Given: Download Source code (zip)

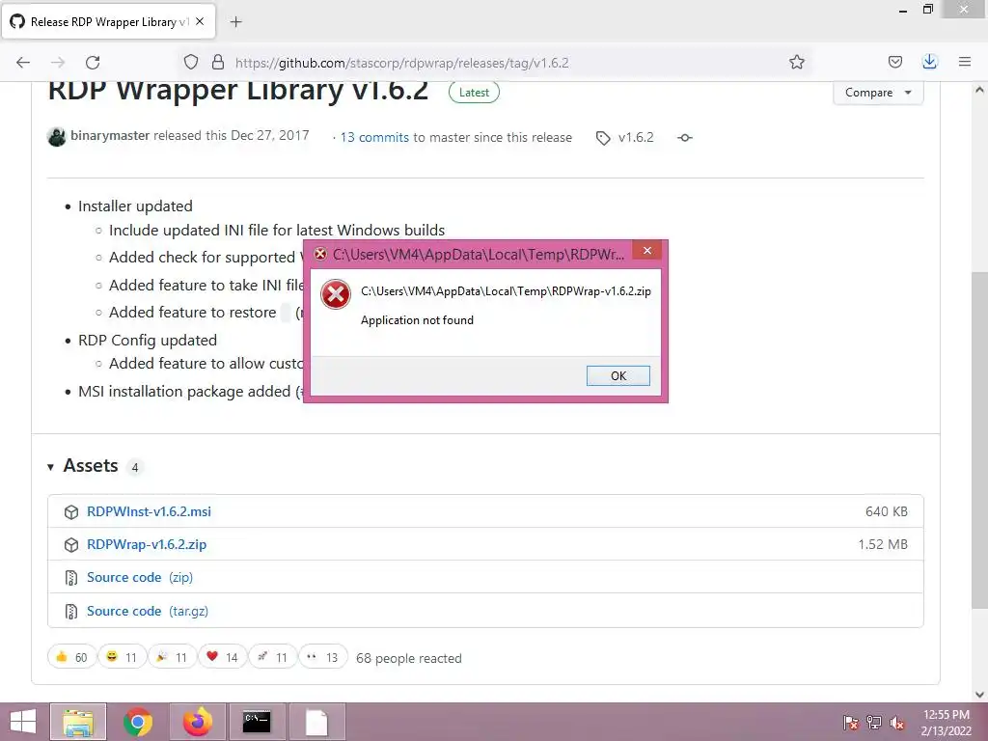Looking at the screenshot, I should pyautogui.click(x=140, y=577).
